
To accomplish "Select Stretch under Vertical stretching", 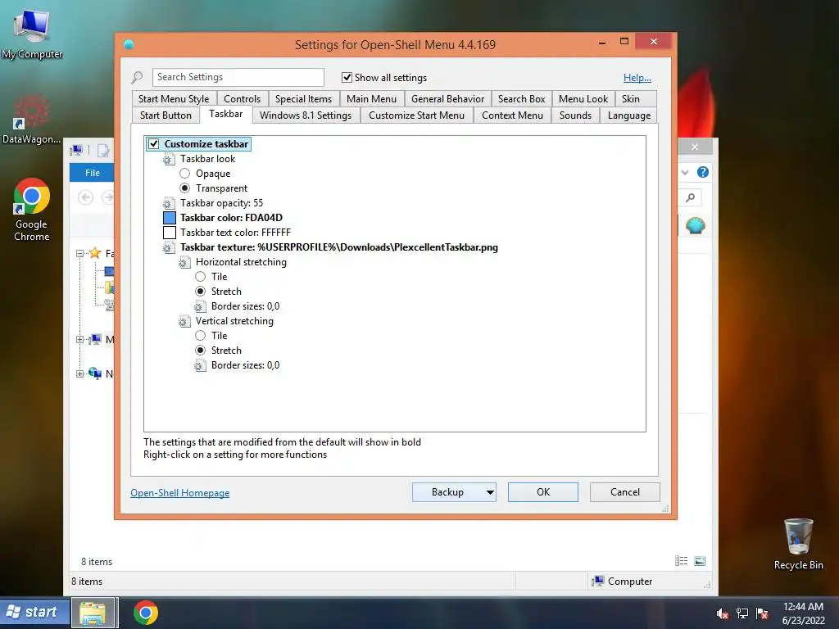I will click(x=200, y=351).
